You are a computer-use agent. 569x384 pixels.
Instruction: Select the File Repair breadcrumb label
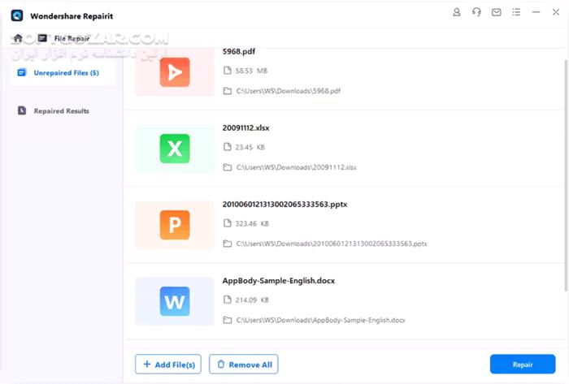point(72,38)
